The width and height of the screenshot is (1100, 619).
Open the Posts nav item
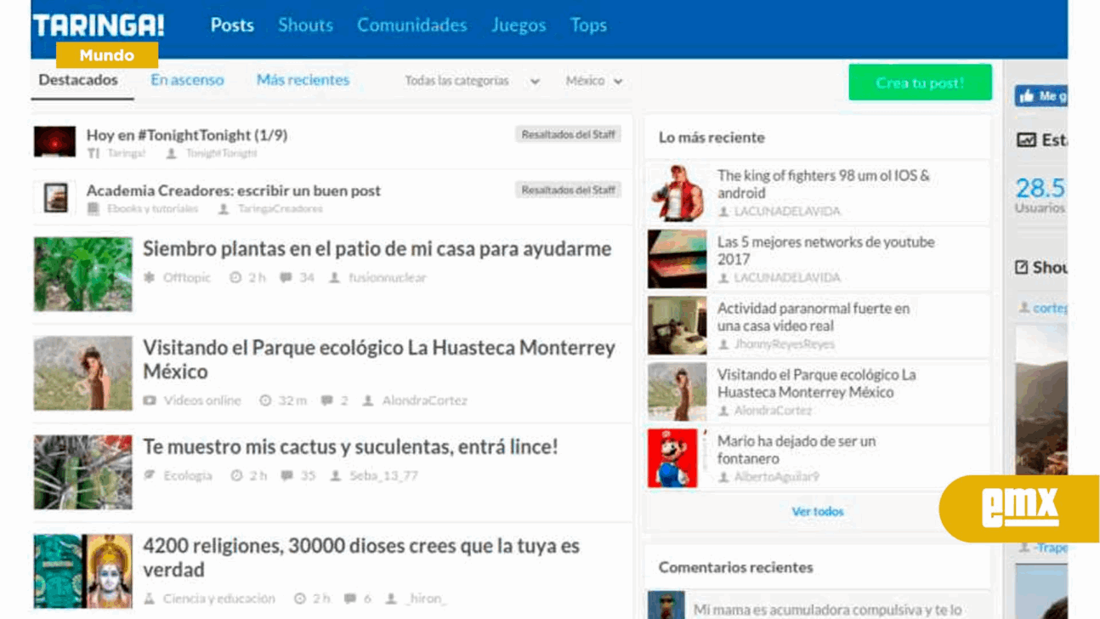point(232,26)
